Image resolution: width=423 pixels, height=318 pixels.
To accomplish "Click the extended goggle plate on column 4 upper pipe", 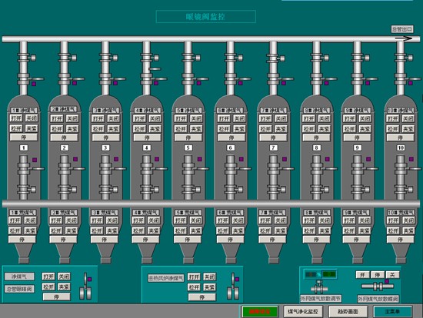I will pos(155,69).
